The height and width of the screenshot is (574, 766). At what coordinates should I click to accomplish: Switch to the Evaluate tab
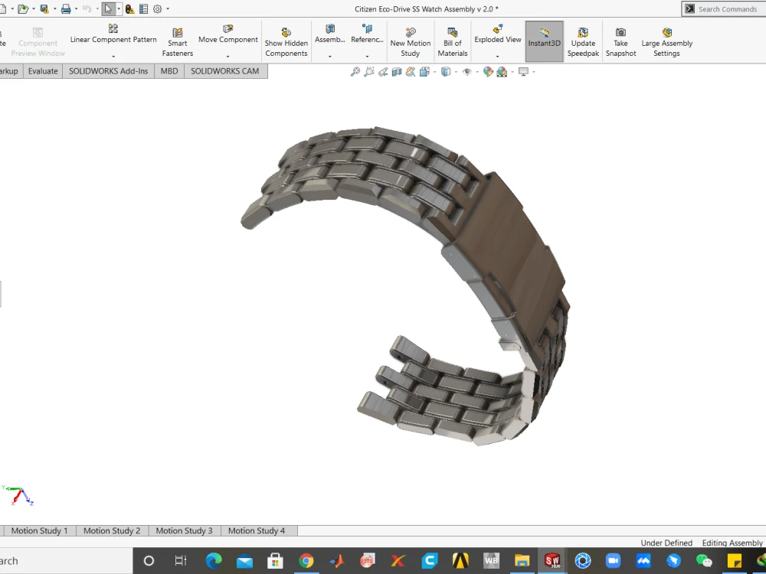pos(43,71)
